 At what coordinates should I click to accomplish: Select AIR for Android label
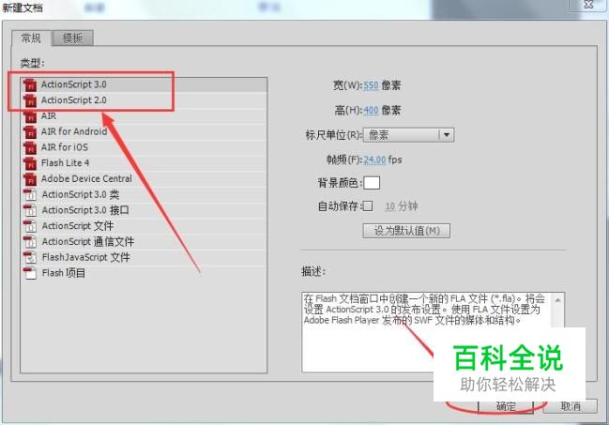point(74,131)
